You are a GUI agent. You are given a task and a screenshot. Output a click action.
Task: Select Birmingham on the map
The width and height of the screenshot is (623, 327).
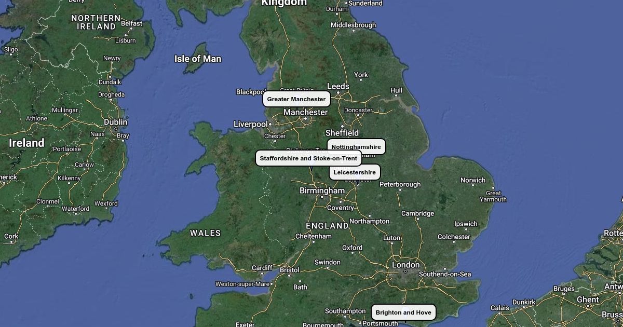(322, 190)
